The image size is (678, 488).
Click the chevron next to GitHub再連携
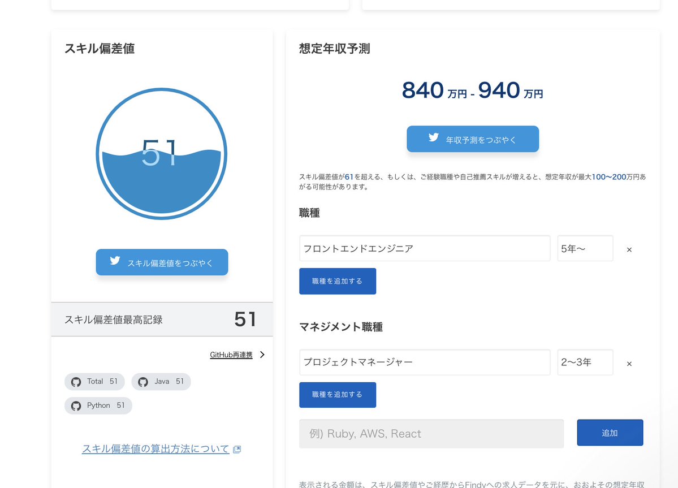click(262, 355)
